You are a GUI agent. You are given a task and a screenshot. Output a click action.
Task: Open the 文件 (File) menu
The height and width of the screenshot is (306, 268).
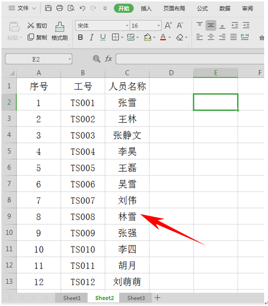[x=22, y=8]
